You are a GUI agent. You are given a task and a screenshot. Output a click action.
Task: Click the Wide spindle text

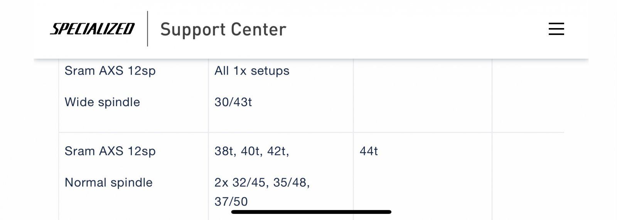(102, 102)
